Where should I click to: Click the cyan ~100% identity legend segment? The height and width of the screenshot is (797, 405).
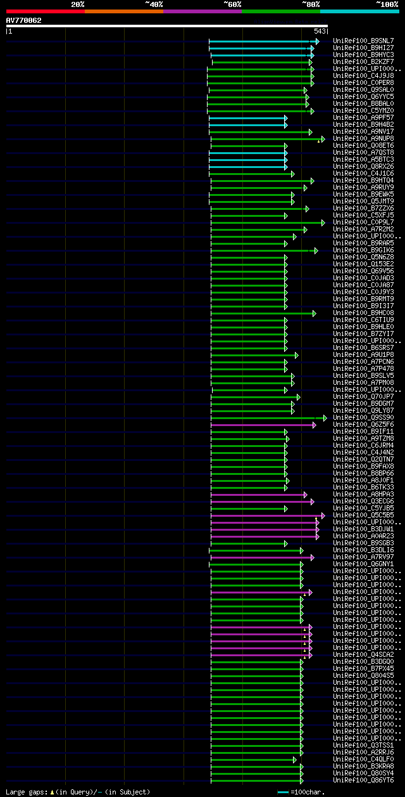coord(359,11)
